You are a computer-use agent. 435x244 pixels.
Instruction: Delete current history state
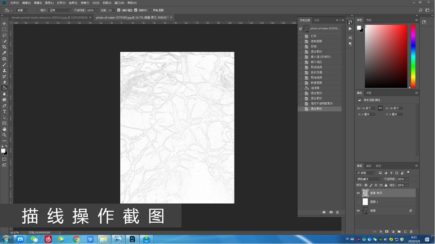337,212
